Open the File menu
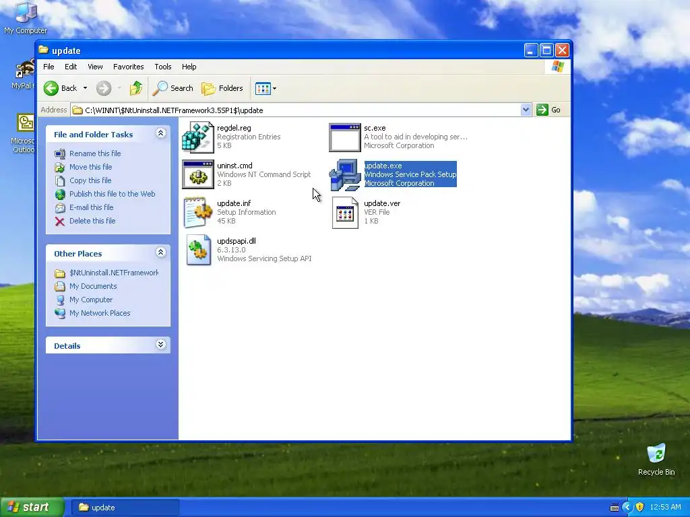This screenshot has width=690, height=517. click(49, 67)
